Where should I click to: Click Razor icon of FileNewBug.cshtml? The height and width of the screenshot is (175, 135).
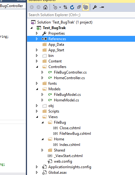pyautogui.click(x=55, y=134)
